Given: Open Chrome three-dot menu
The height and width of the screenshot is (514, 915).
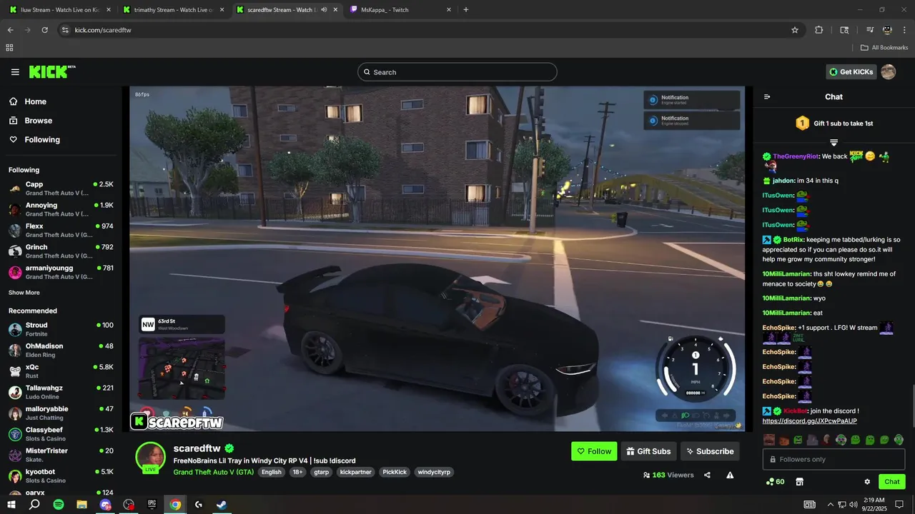Looking at the screenshot, I should (904, 30).
